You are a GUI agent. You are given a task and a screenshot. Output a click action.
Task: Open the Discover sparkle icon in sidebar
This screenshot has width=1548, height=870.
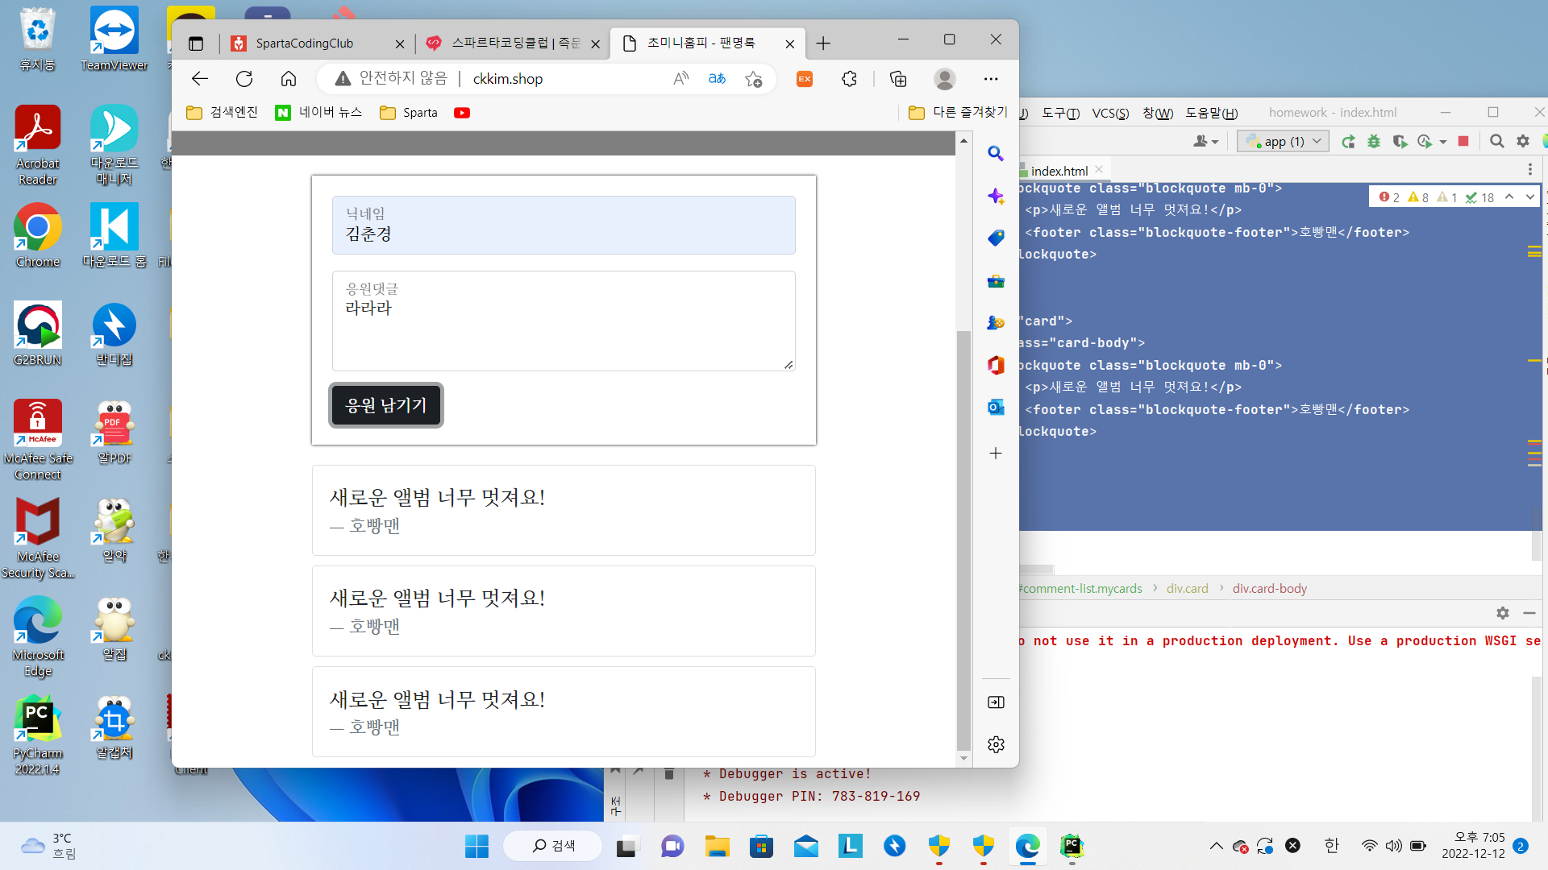(996, 196)
